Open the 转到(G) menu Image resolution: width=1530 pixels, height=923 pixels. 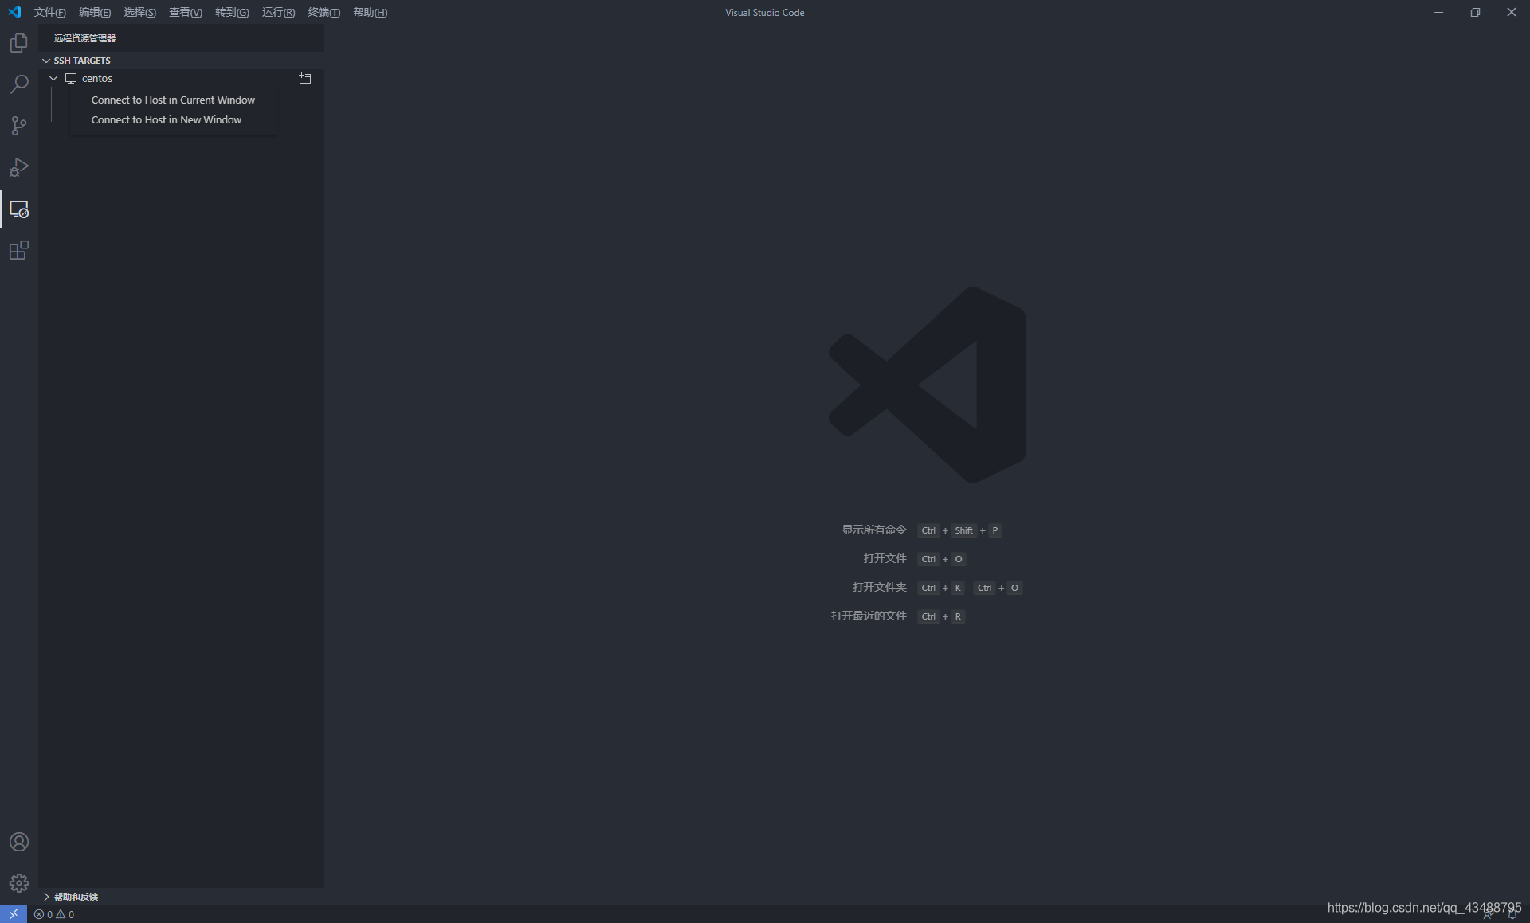232,12
